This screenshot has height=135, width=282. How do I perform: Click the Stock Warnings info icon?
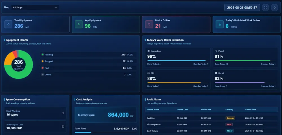click(x=63, y=113)
